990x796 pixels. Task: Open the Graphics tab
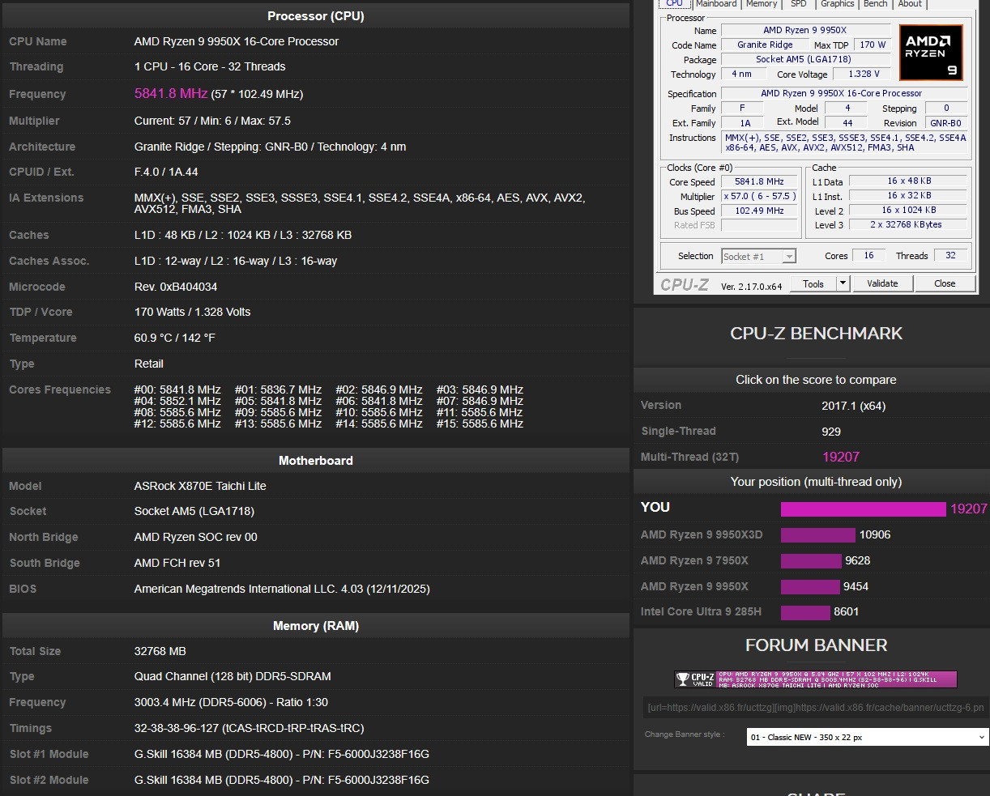[x=838, y=4]
